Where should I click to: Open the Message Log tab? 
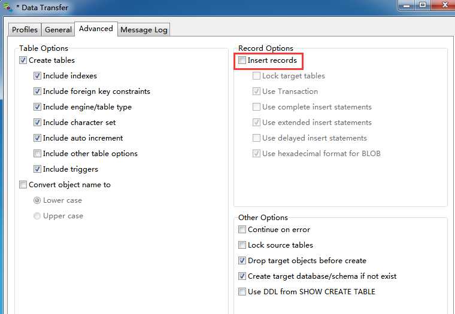coord(144,29)
